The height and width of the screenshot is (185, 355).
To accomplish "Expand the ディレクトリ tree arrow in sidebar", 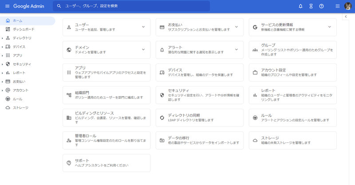I will point(2,38).
